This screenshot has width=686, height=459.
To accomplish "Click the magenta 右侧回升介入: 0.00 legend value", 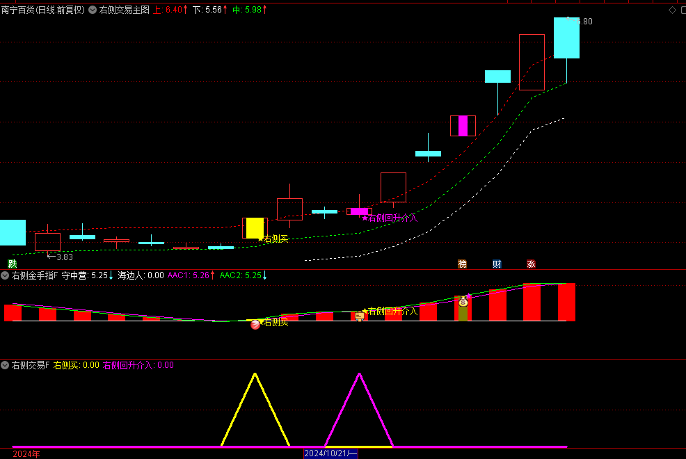I will click(x=138, y=365).
